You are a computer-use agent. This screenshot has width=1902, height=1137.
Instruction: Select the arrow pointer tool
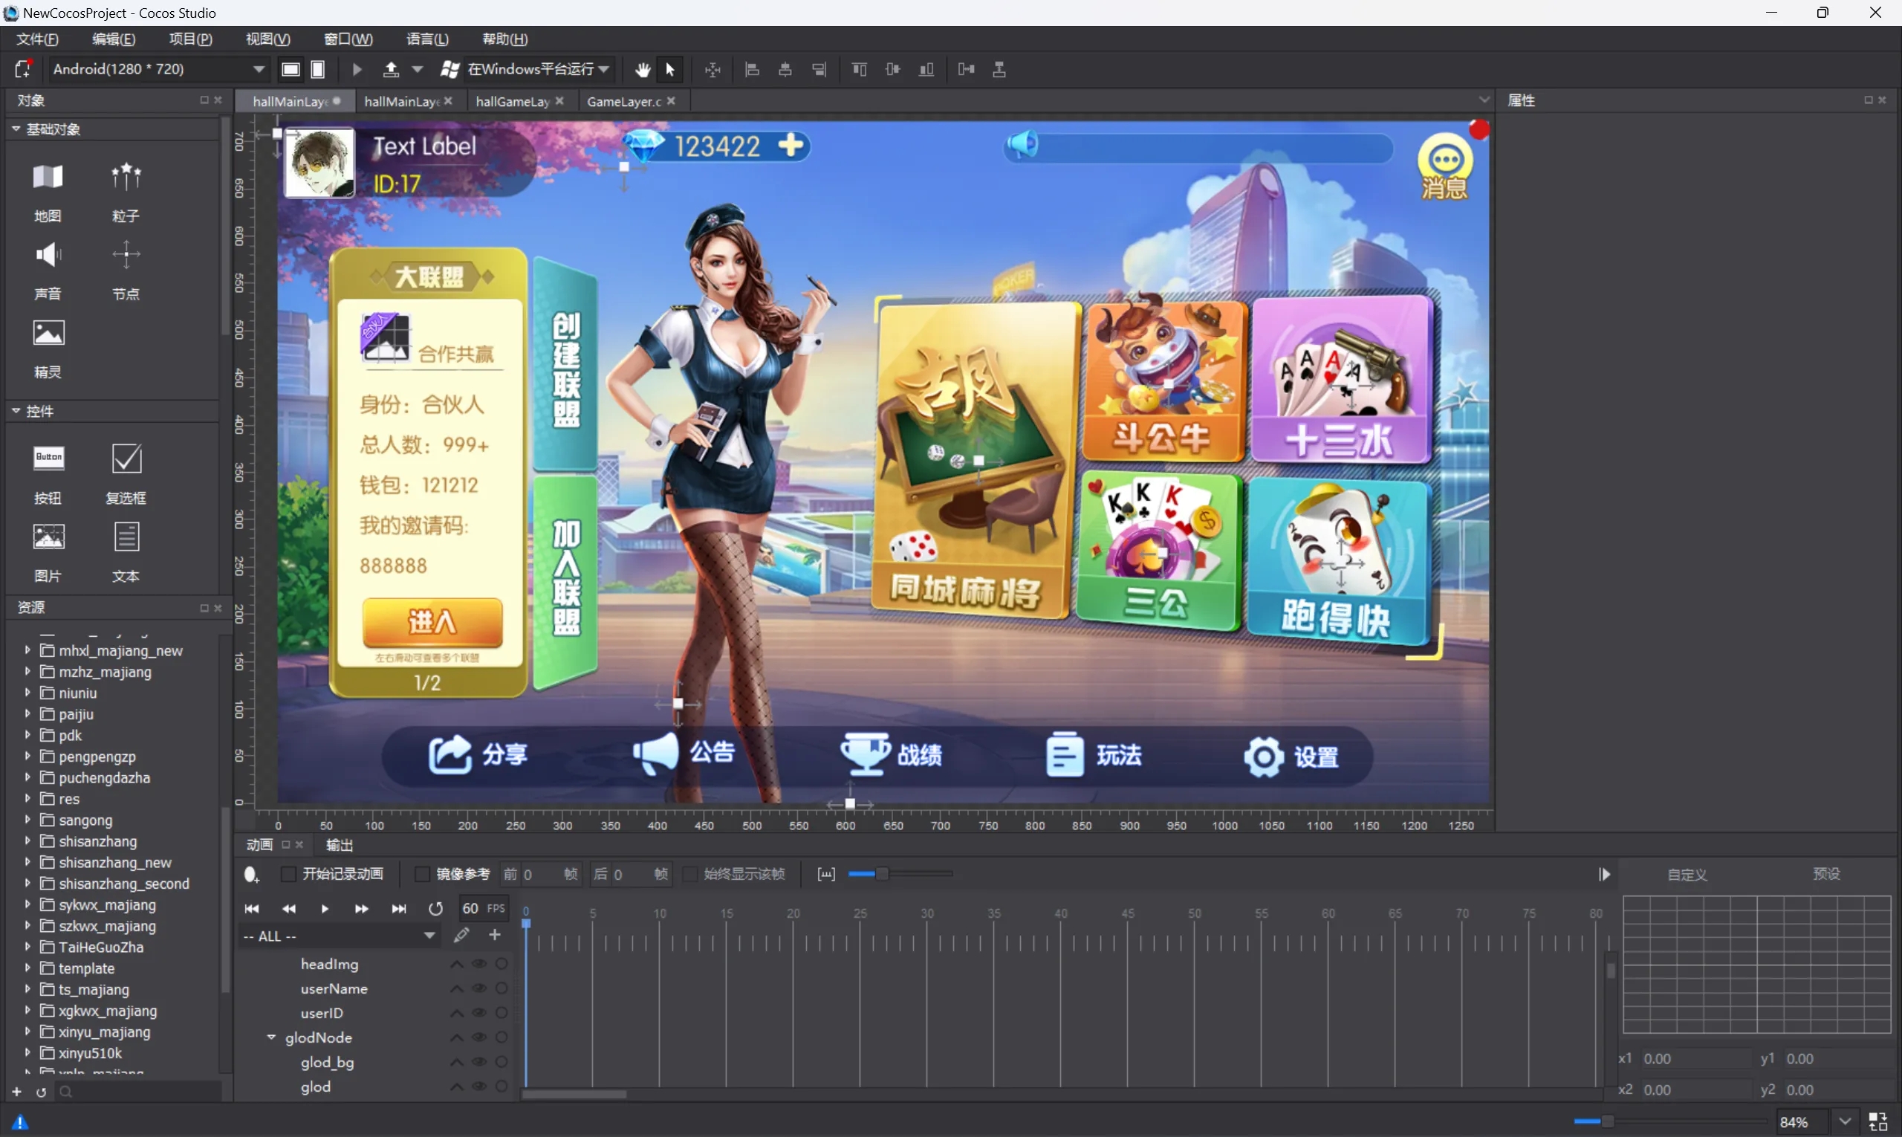670,70
